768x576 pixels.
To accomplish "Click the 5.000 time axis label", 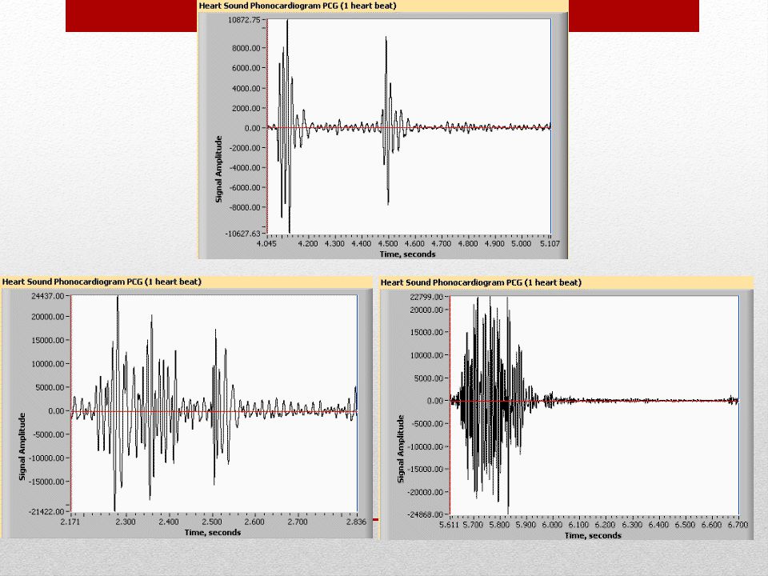I will coord(521,243).
